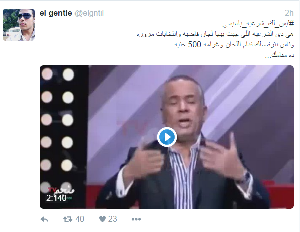Like the tweet with the heart icon
This screenshot has height=232, width=300.
pos(102,219)
